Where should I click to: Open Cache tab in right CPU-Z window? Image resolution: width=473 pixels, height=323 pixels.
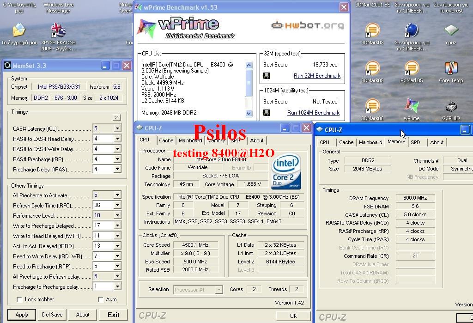346,142
